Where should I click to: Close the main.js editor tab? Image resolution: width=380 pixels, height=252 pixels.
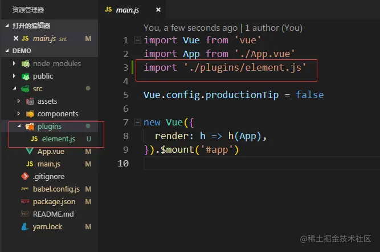pyautogui.click(x=158, y=10)
